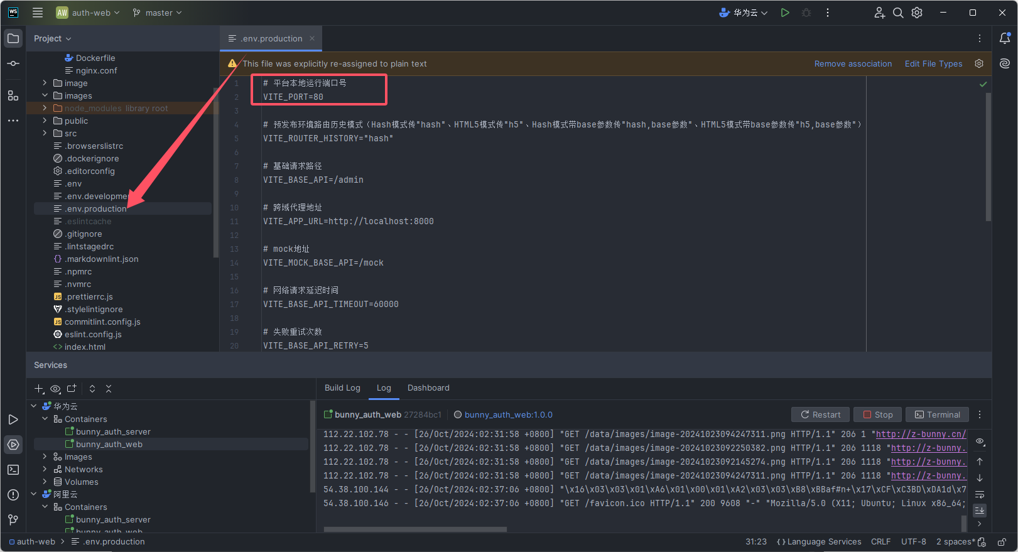This screenshot has height=552, width=1018.
Task: Select Dockerfile in project tree
Action: (x=95, y=58)
